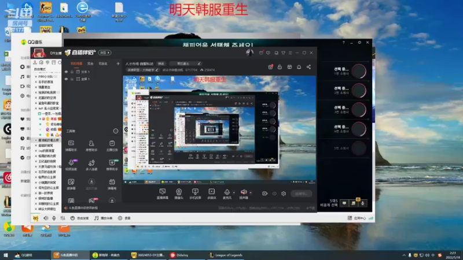Open the share icon in room bar
The width and height of the screenshot is (463, 260).
click(308, 67)
